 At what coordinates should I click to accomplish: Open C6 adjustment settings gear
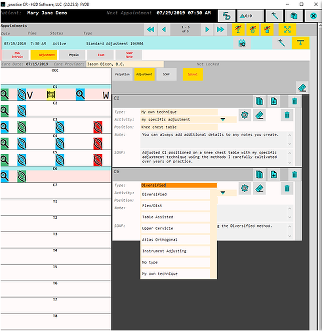245,188
